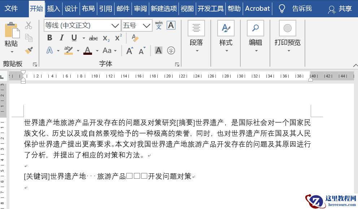The image size is (358, 209).
Task: Switch to the 设计 Design tab
Action: 71,9
